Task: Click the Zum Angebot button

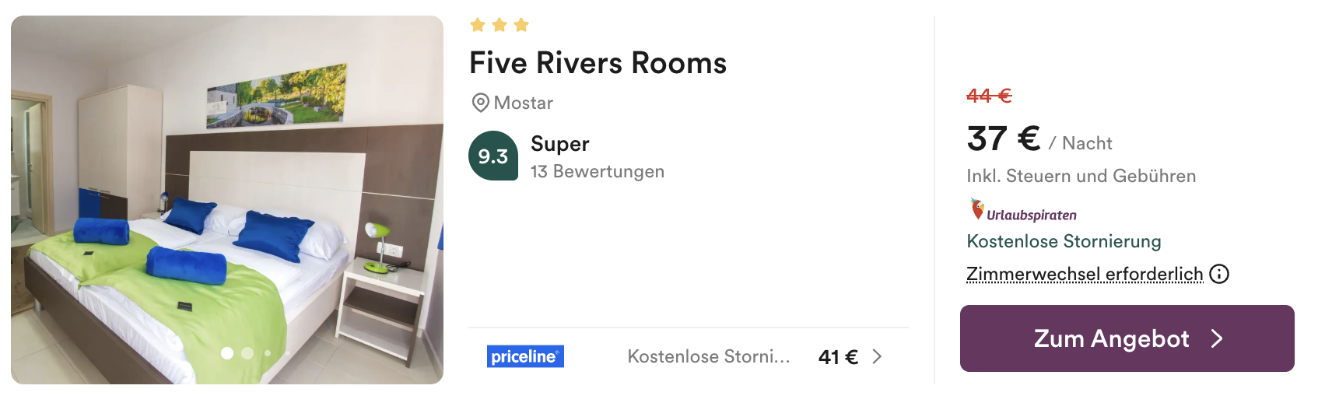Action: coord(1127,338)
